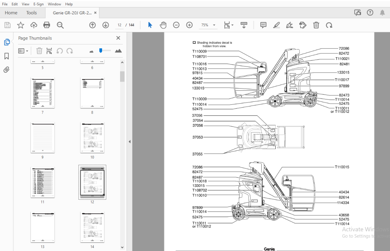Select page 11 thumbnail
The image size is (390, 251).
43,182
